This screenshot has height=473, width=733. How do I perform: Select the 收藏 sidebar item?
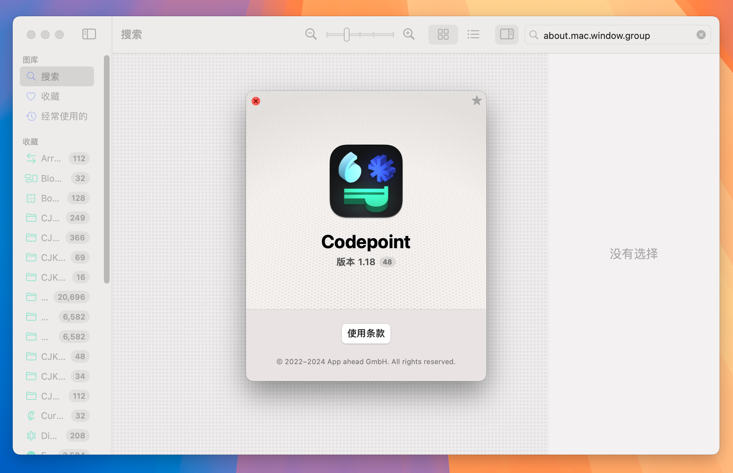[50, 96]
